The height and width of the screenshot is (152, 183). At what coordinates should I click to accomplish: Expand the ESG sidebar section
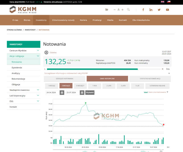[38, 101]
